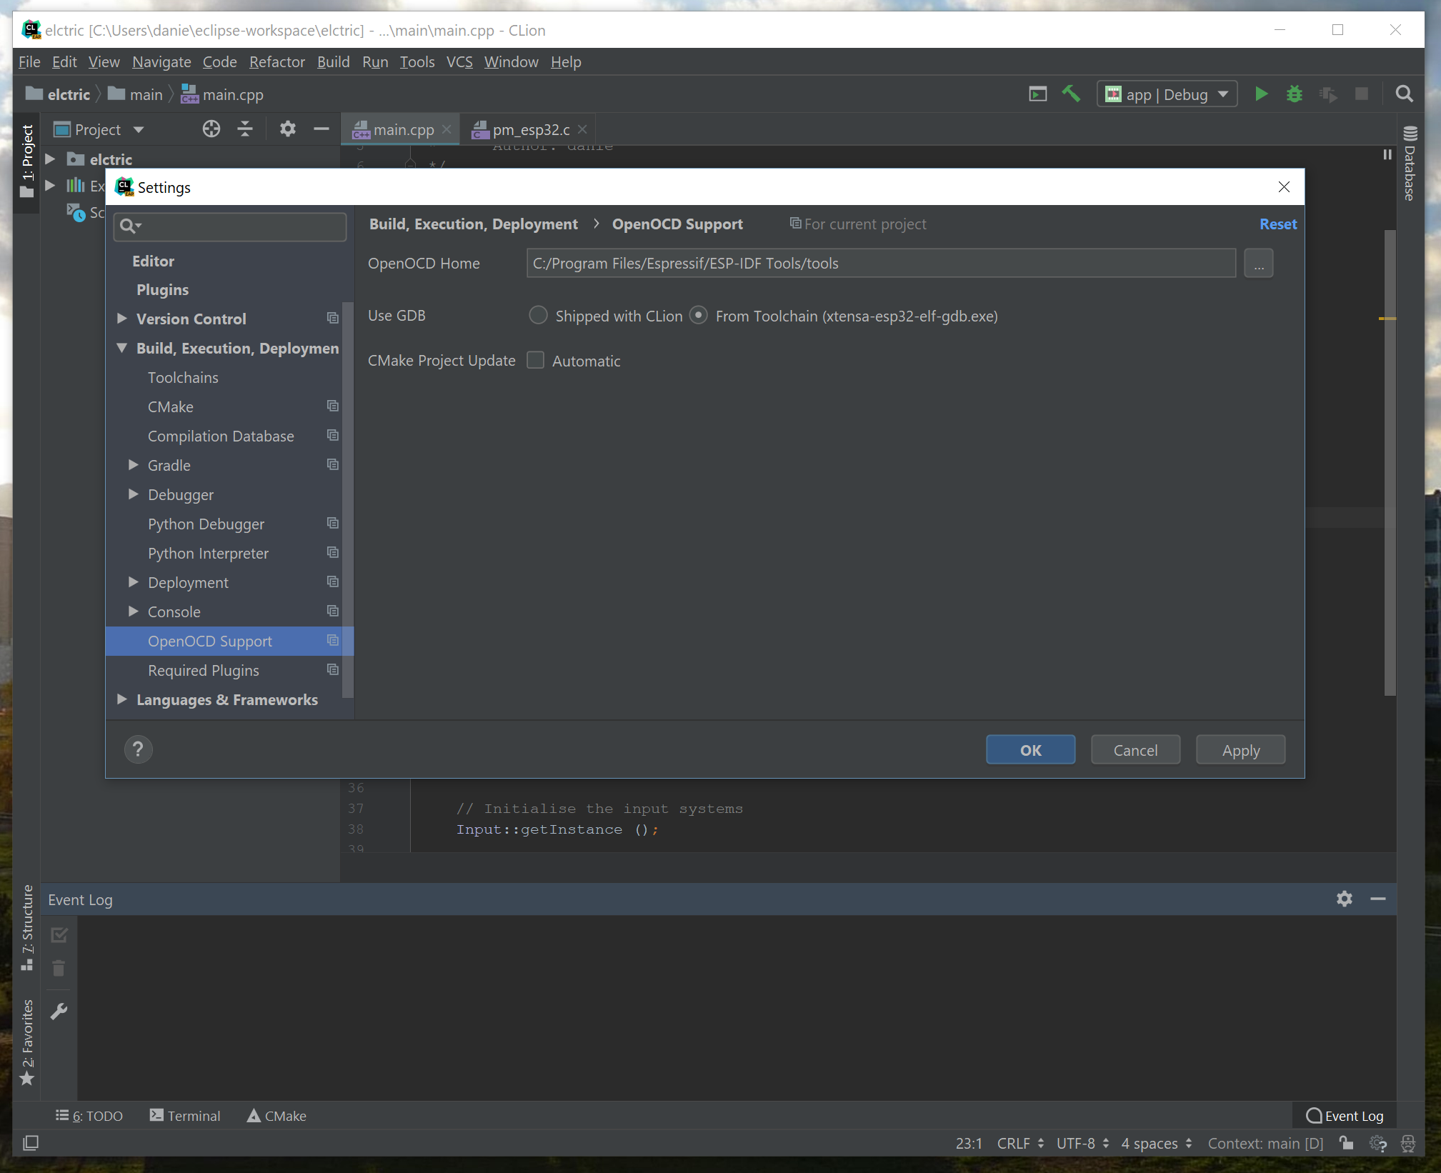The image size is (1441, 1173).
Task: Enable Automatic CMake Project Update checkbox
Action: (x=537, y=360)
